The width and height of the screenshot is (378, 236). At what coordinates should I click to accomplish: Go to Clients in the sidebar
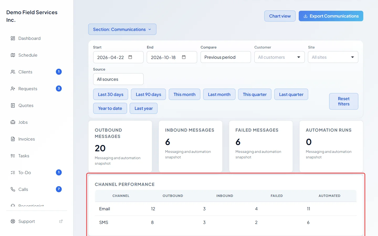(x=37, y=72)
